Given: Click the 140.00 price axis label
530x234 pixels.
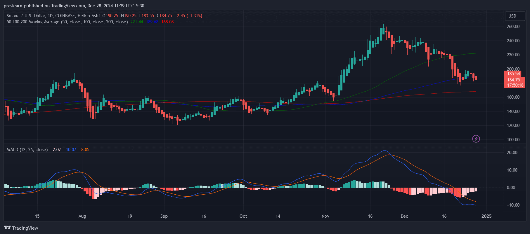Looking at the screenshot, I should click(513, 111).
